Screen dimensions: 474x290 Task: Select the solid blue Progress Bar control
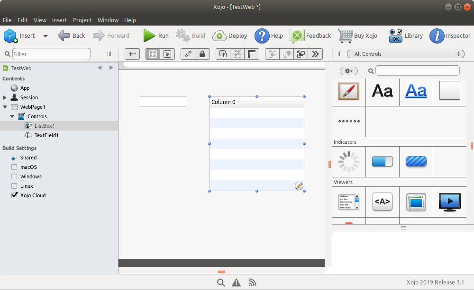coord(383,161)
